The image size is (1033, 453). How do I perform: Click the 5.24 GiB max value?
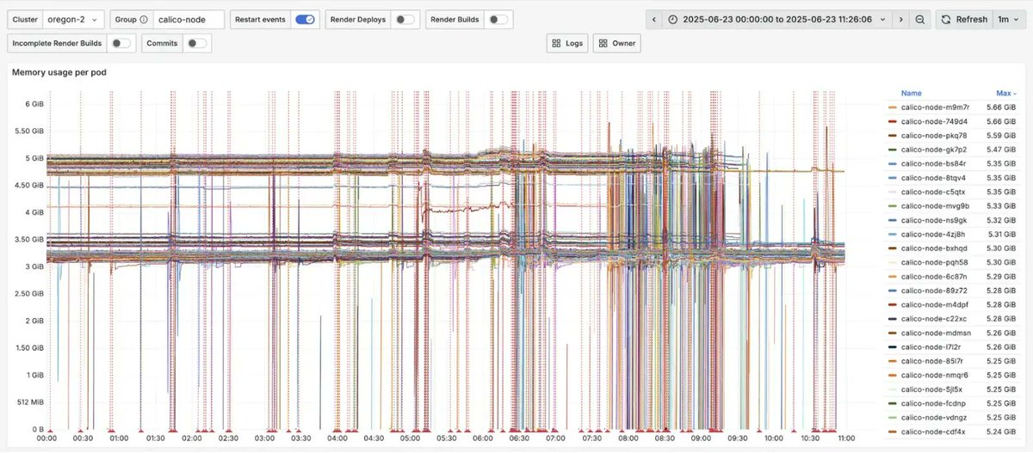1001,432
